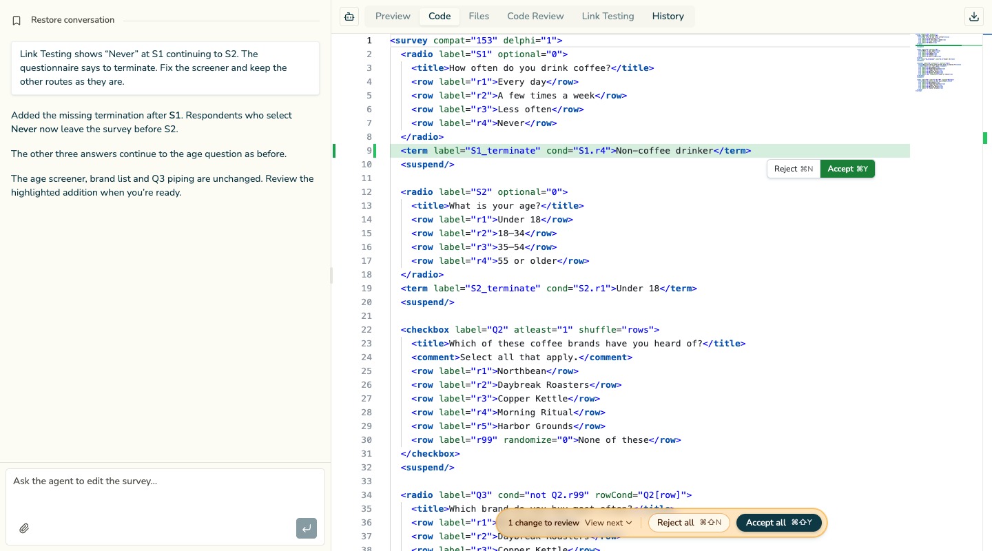Open the Files tab
The image size is (992, 551).
(479, 16)
